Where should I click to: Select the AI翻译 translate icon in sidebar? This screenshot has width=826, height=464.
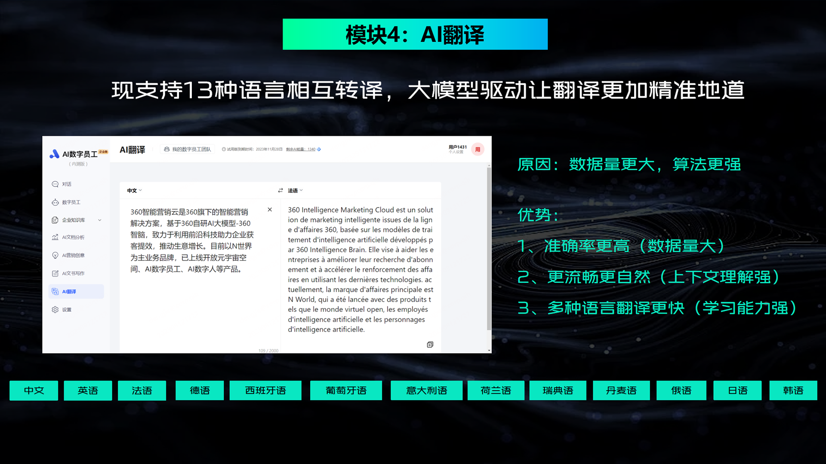(55, 291)
